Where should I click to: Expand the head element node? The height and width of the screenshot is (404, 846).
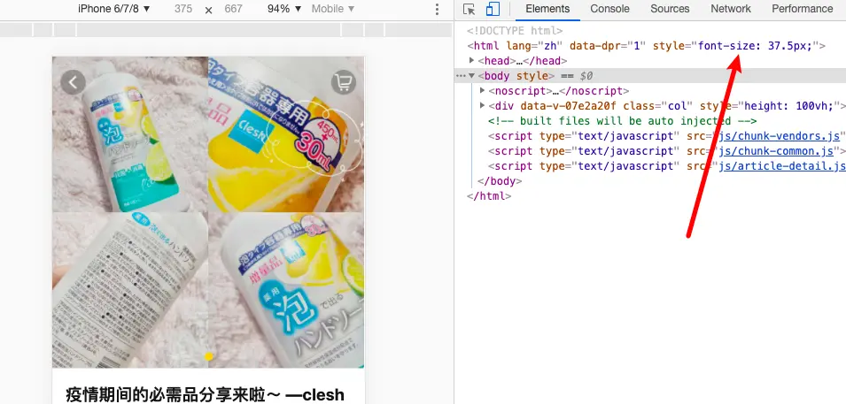click(x=471, y=61)
